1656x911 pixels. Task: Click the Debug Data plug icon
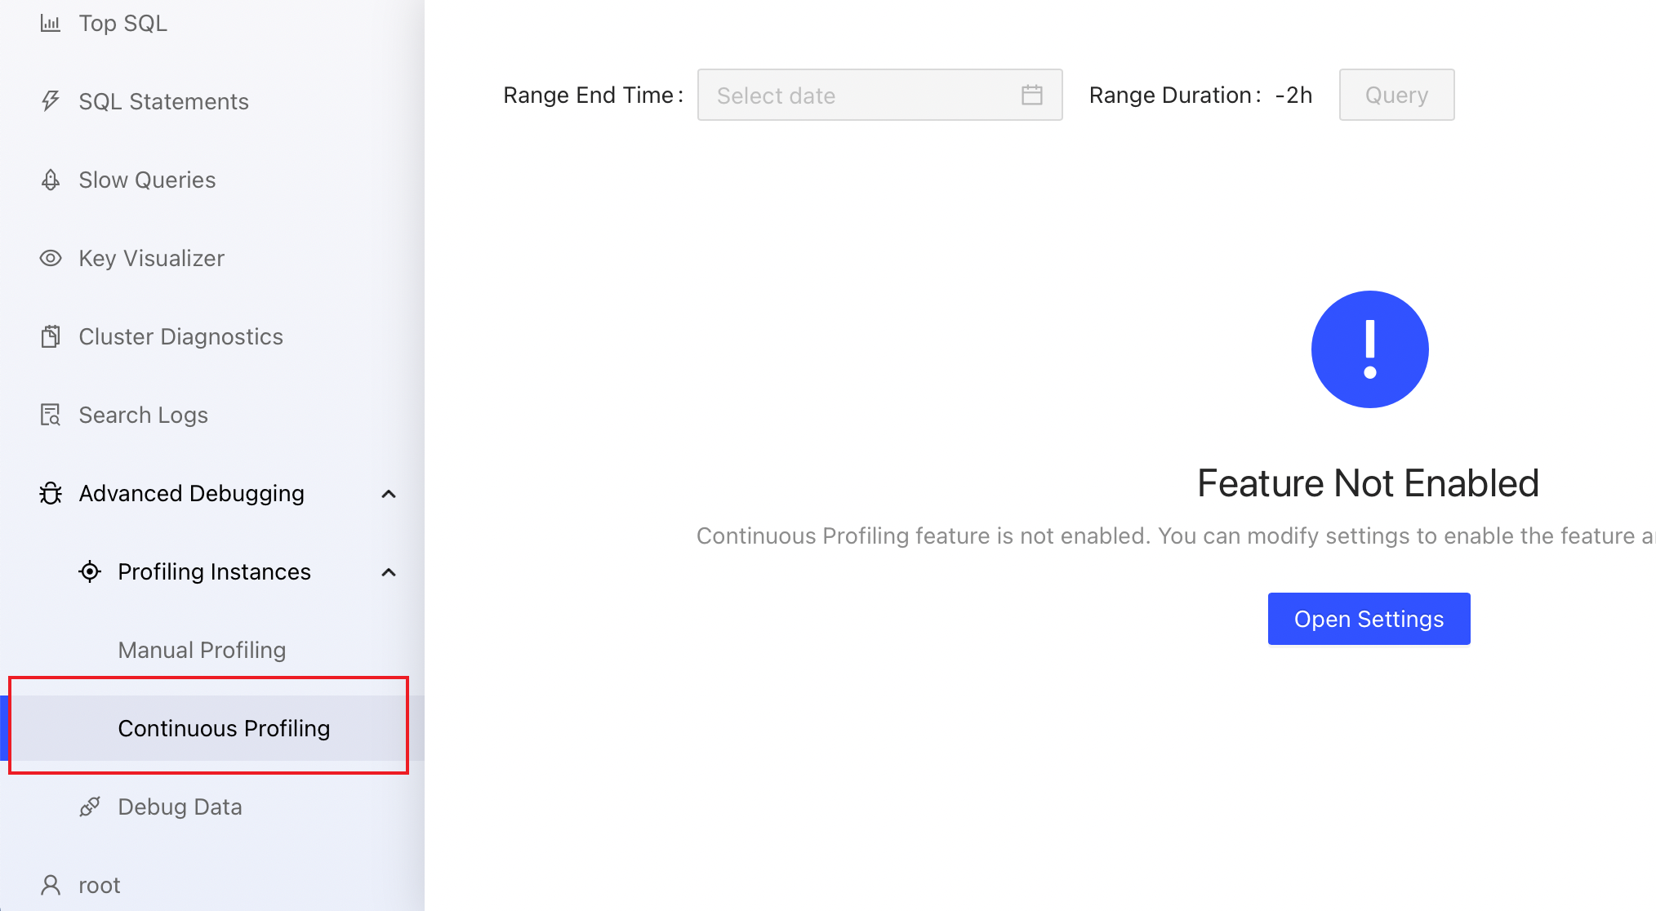coord(90,807)
